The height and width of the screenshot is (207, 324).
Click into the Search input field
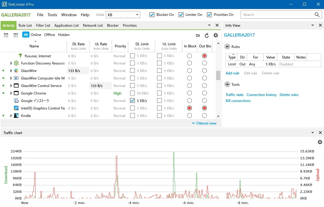pos(276,15)
